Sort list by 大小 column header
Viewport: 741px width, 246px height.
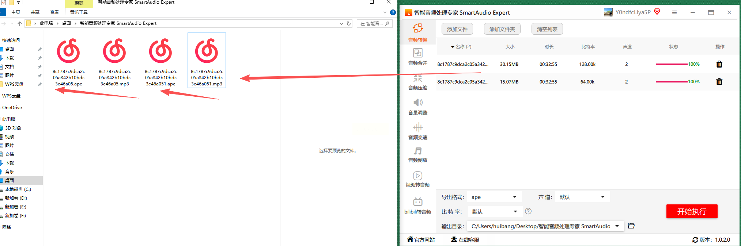click(x=510, y=47)
